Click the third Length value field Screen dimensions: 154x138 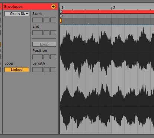pos(53,70)
